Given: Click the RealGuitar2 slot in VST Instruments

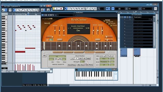Looking at the screenshot, I should click(143, 17).
